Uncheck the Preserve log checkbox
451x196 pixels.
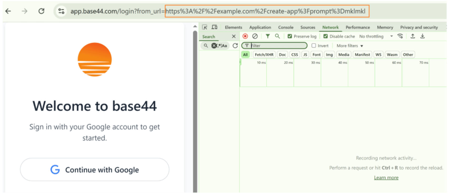click(x=290, y=36)
